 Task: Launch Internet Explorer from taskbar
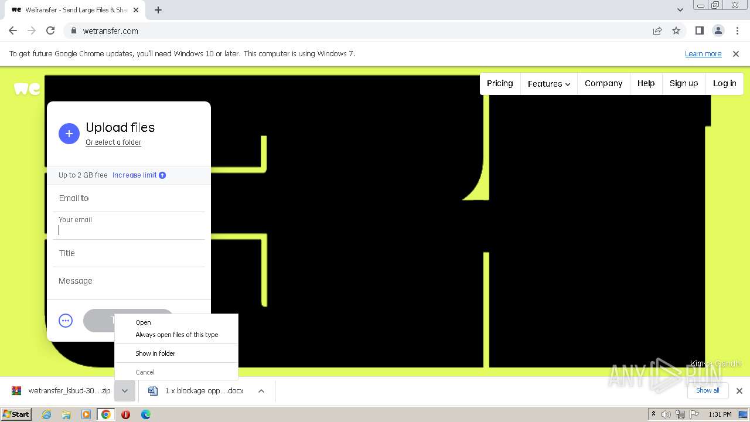point(46,414)
